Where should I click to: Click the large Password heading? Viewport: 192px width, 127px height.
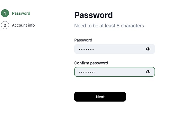pyautogui.click(x=93, y=15)
